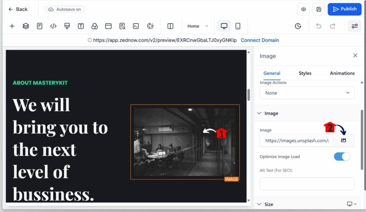This screenshot has height=212, width=366.
Task: Click the plus add element icon
Action: (12, 26)
